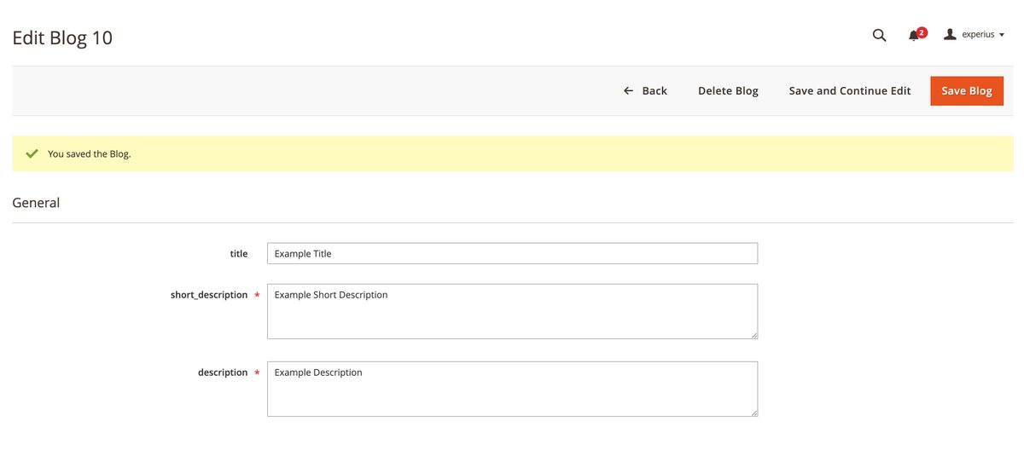
Task: Open notifications bell with 2 alerts
Action: click(x=916, y=35)
